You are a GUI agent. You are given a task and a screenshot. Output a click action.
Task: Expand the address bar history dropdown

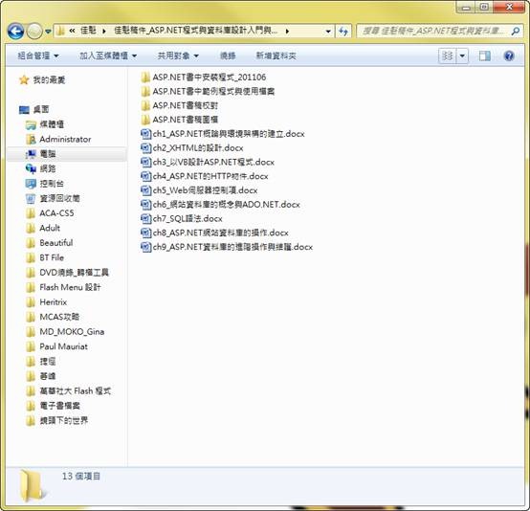point(328,32)
